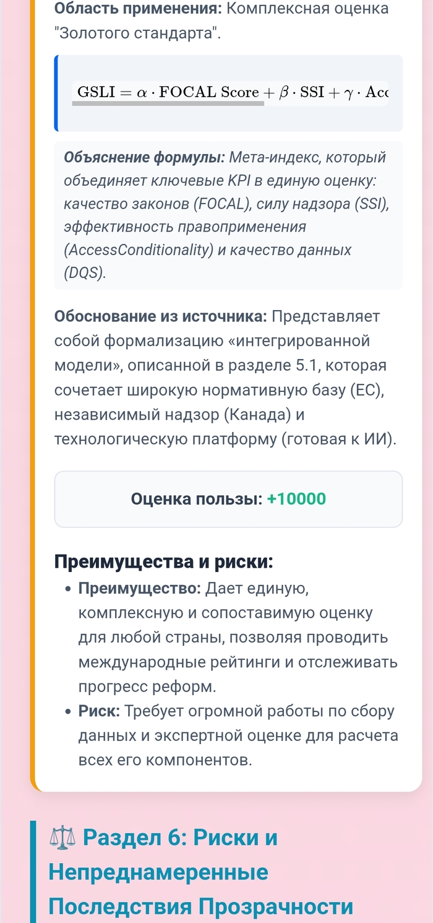Click the scales icon beside Раздел 6
433x923 pixels.
[62, 838]
